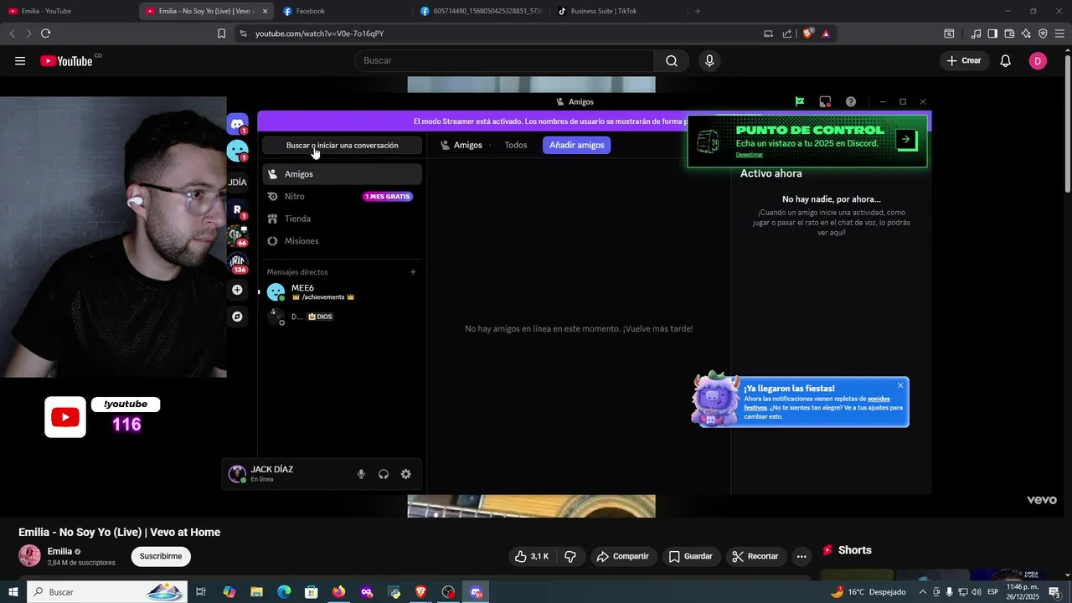
Task: Toggle the browser sidebar panel icon
Action: pyautogui.click(x=992, y=33)
